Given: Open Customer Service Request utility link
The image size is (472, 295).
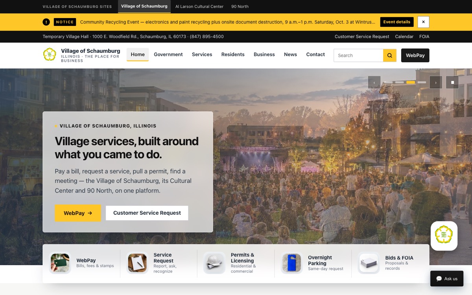Looking at the screenshot, I should click(x=362, y=37).
